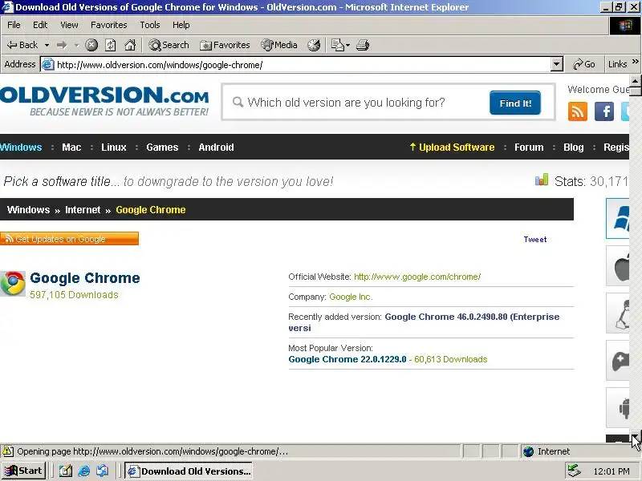The image size is (642, 481).
Task: Click the Apple logo sidebar icon
Action: [618, 266]
